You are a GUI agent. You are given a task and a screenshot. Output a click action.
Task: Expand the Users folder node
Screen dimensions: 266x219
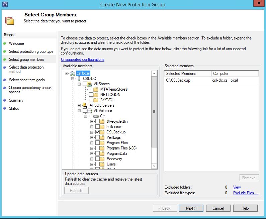click(92, 164)
